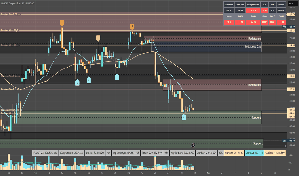Click the 31 date label on time axis

click(195, 173)
